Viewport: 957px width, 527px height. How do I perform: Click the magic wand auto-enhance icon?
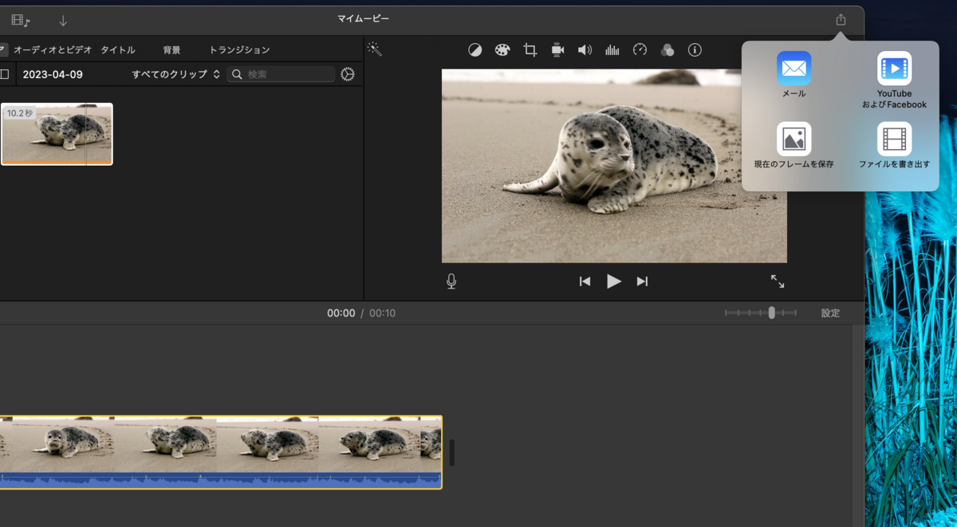coord(374,49)
